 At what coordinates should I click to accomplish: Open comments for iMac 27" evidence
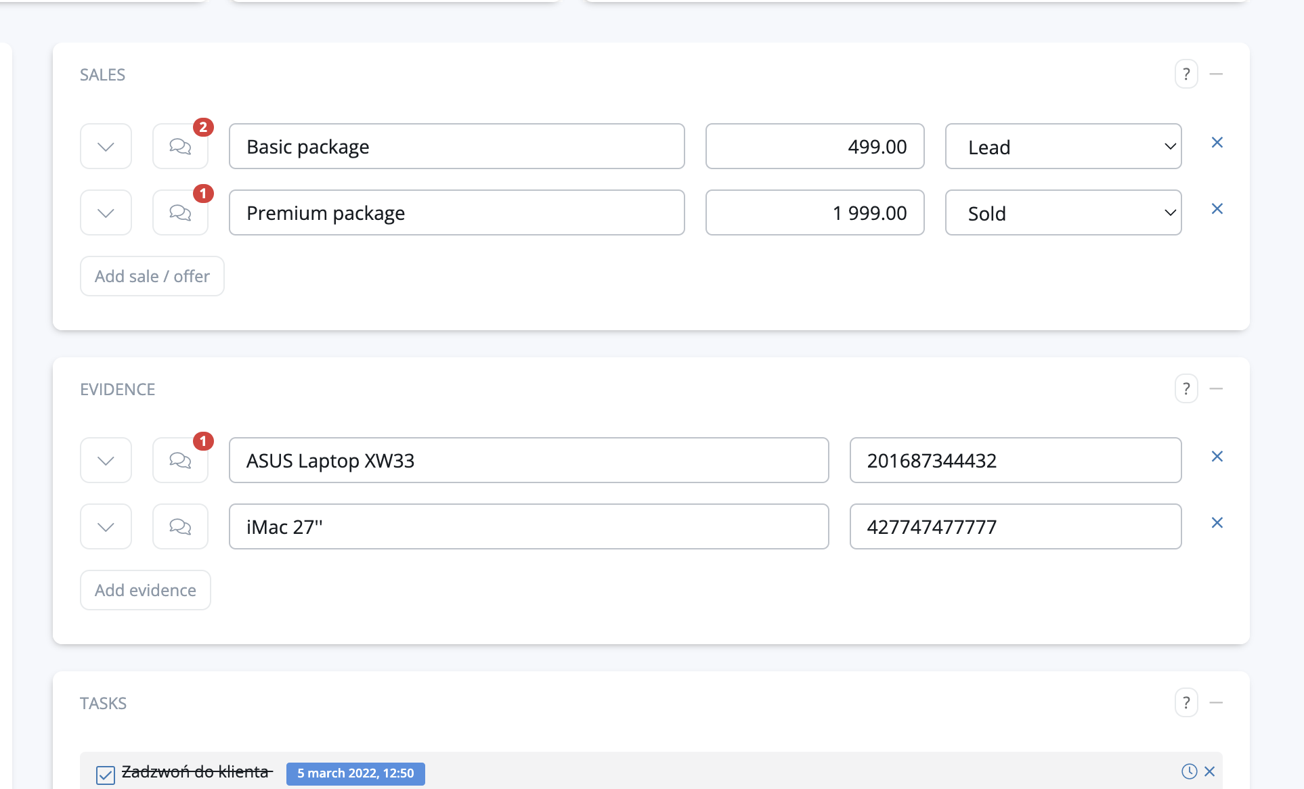point(180,526)
